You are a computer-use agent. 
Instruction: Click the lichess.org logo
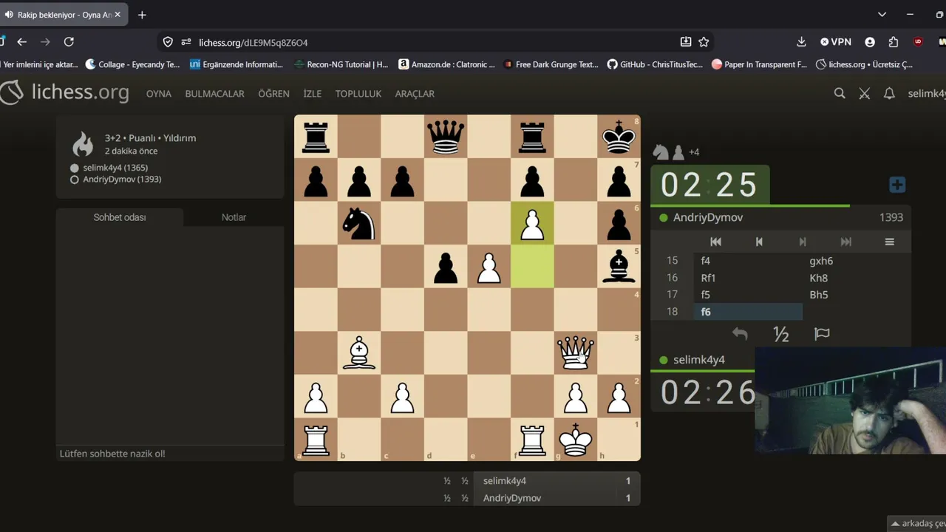coord(64,93)
